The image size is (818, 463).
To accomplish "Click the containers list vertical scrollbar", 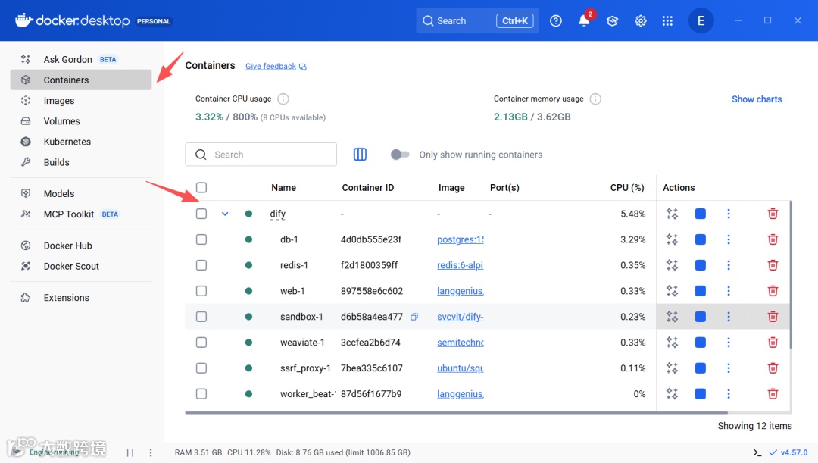I will pos(791,274).
